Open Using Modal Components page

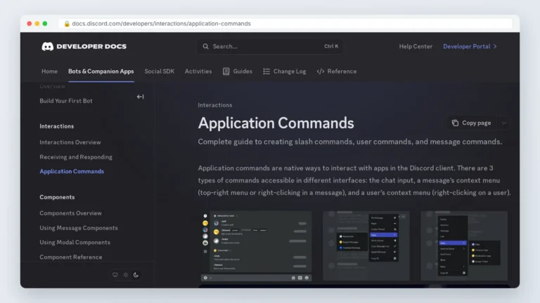click(x=75, y=243)
